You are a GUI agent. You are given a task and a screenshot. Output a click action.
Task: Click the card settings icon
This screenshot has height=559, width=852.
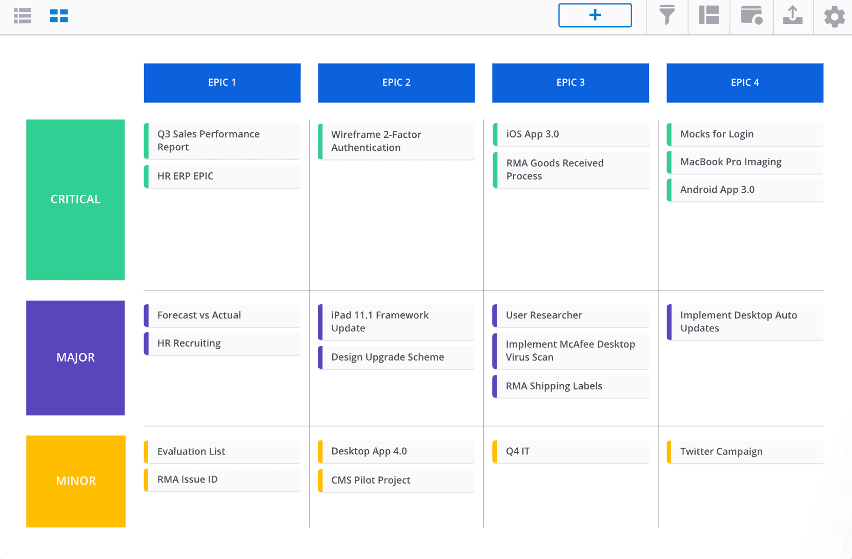pos(752,15)
